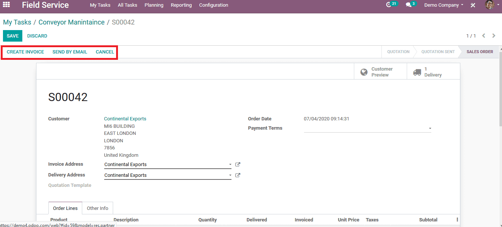Image resolution: width=502 pixels, height=227 pixels.
Task: Sort by the Delivered column header
Action: point(257,220)
